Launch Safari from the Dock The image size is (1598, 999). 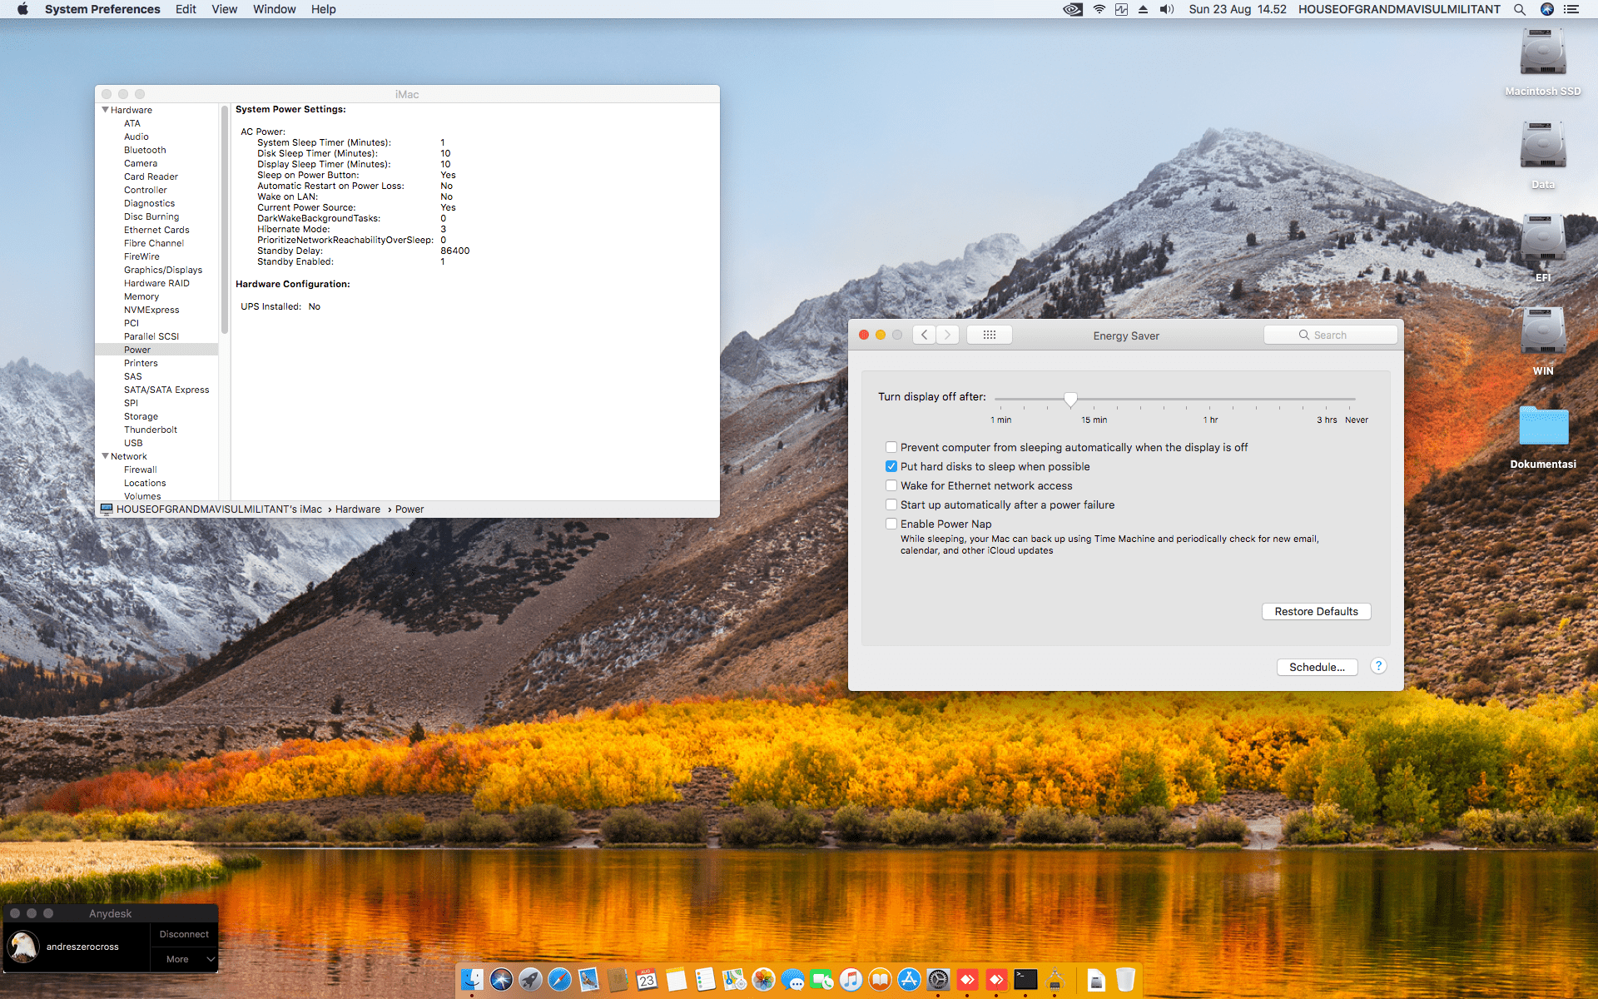pos(559,980)
